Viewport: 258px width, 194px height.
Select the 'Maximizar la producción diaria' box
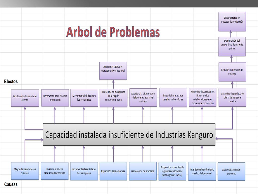click(x=232, y=98)
